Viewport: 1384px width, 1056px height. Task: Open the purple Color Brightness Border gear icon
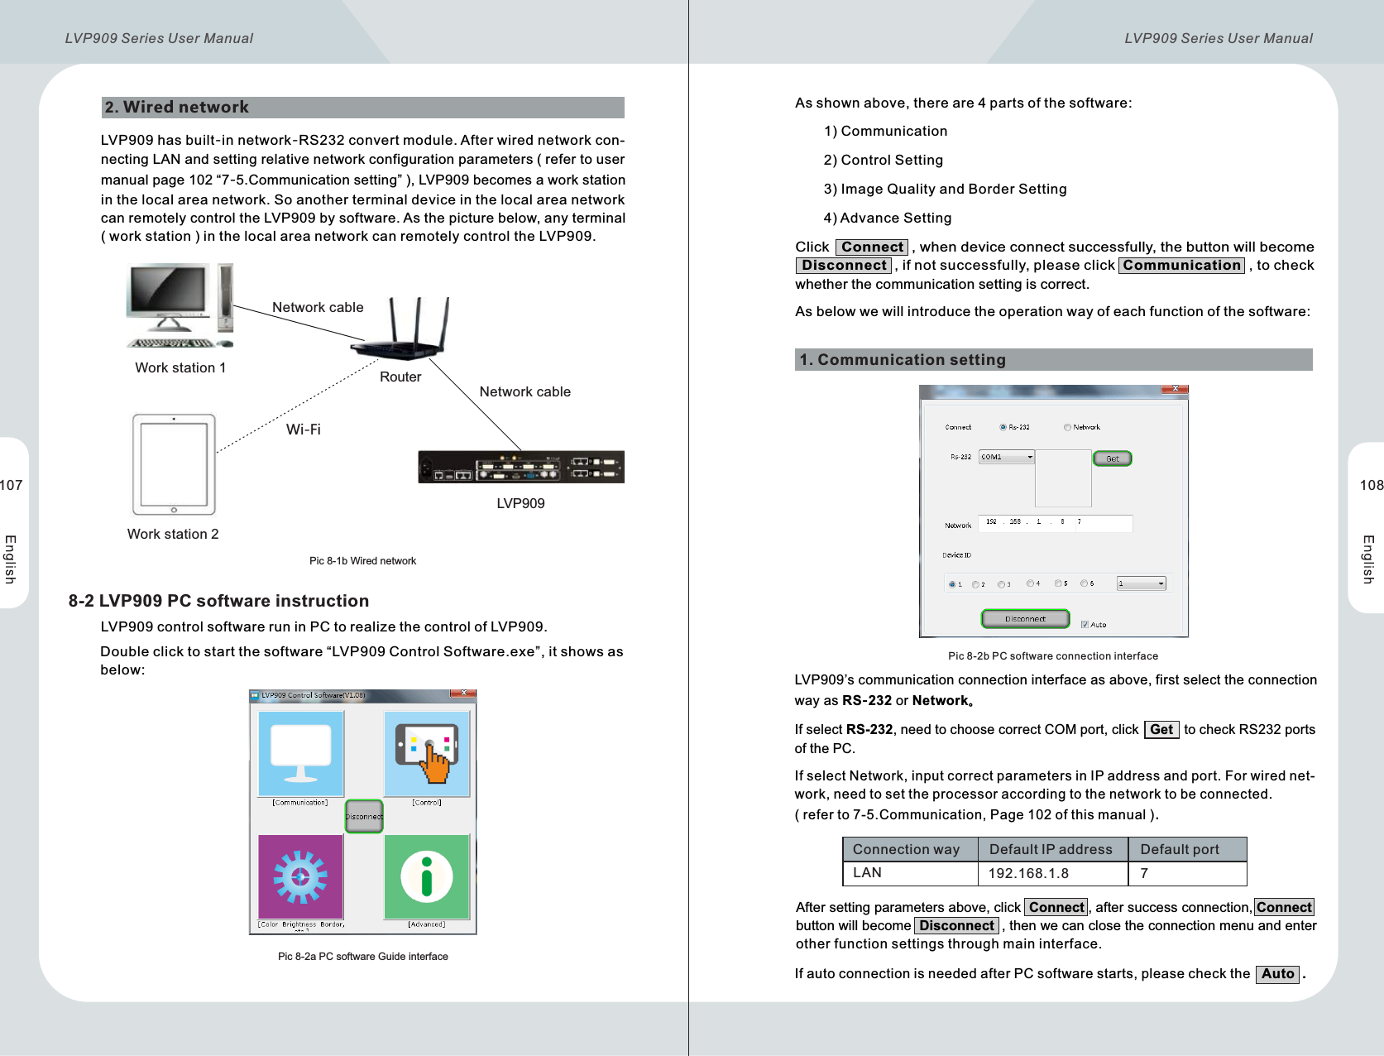click(x=301, y=876)
